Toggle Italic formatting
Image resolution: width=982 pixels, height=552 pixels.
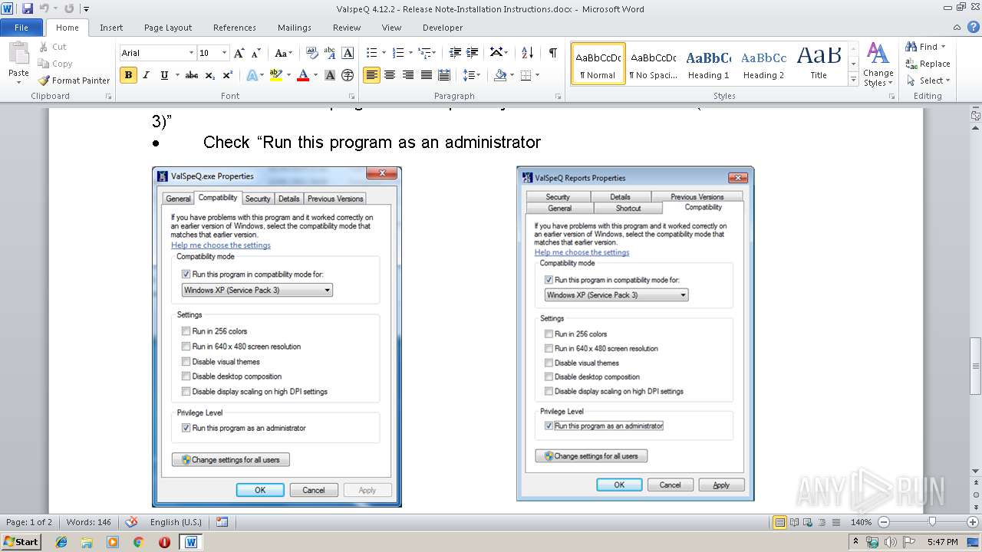(146, 75)
